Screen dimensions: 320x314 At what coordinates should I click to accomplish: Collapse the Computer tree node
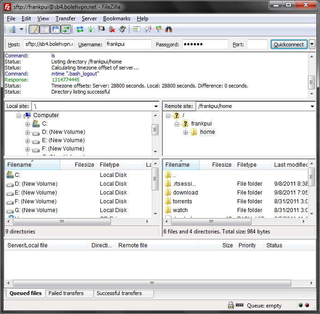pos(18,116)
